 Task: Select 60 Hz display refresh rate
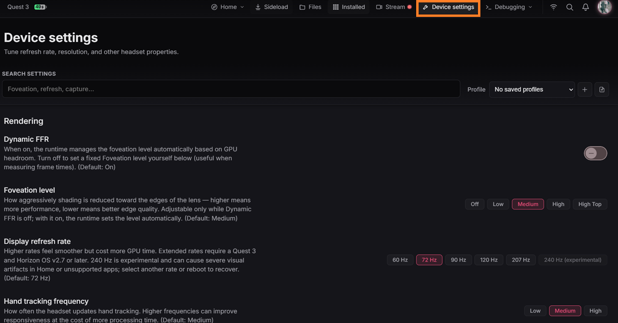tap(400, 260)
